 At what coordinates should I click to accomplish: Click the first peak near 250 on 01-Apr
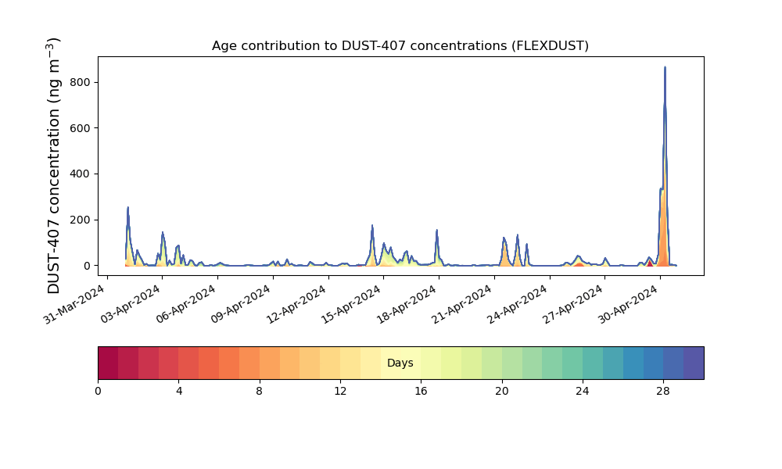[128, 208]
